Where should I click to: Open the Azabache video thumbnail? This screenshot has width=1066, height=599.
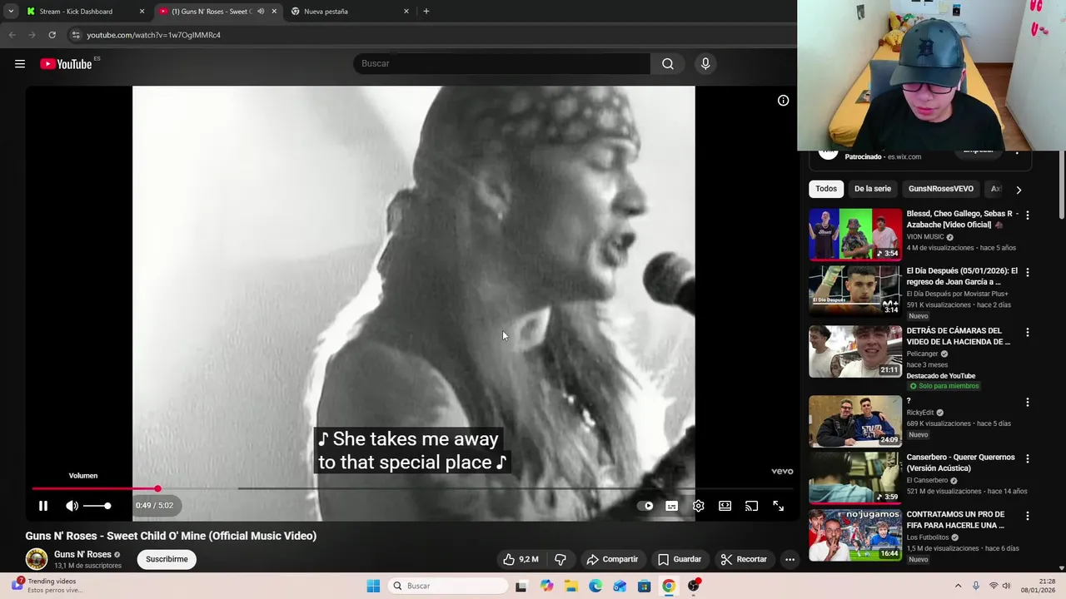coord(855,235)
